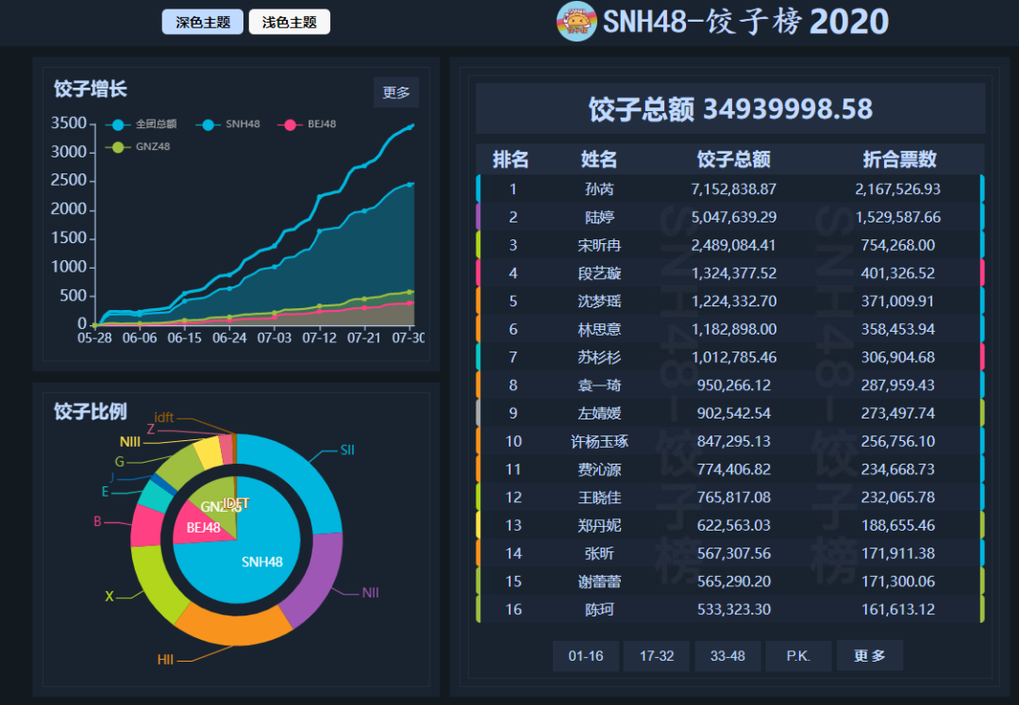The width and height of the screenshot is (1019, 705).
Task: Select rank 6 row 林思意
Action: coord(729,329)
